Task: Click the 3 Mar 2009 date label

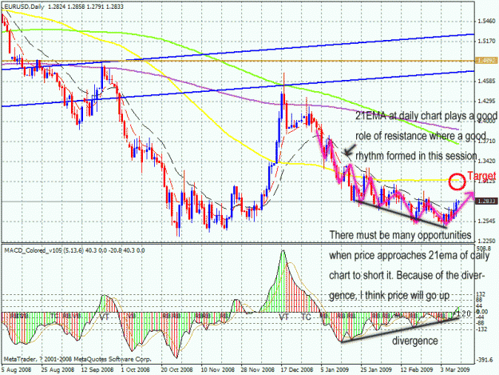Action: (x=455, y=369)
